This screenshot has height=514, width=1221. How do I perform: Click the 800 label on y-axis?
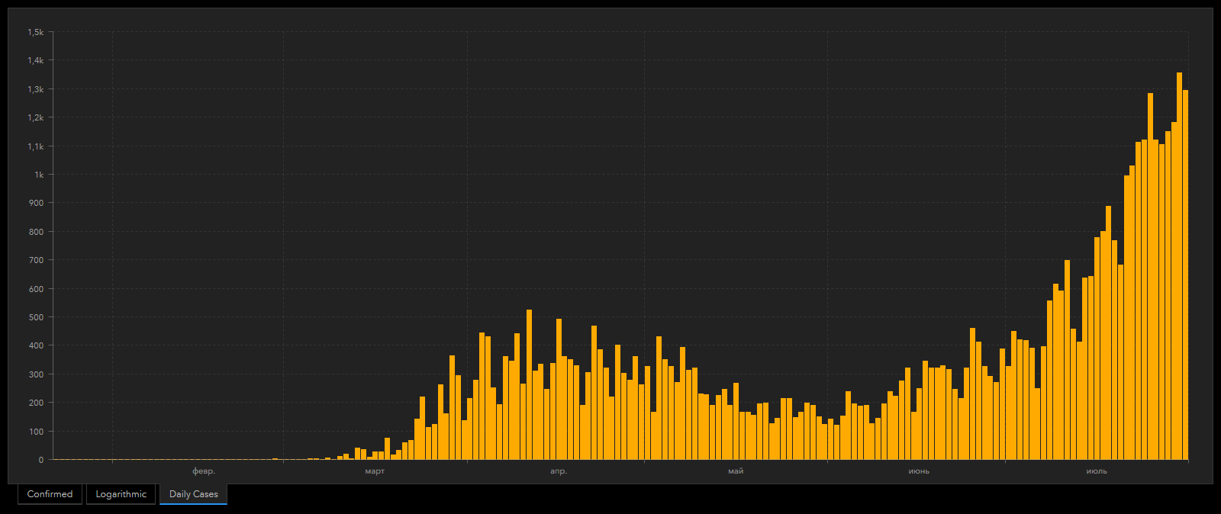36,232
